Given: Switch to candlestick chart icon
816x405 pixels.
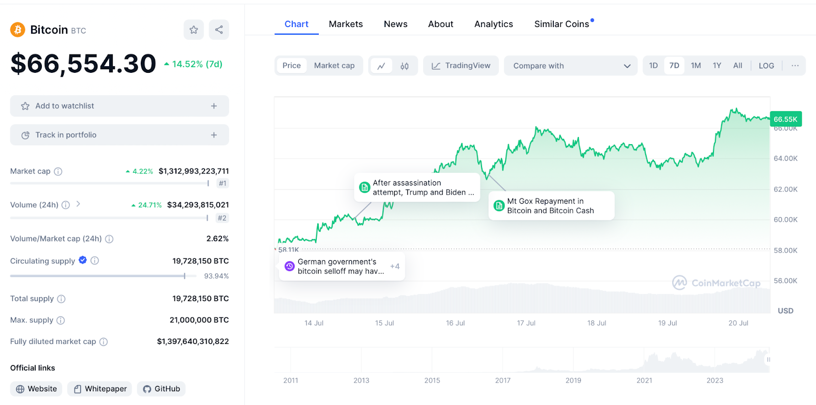Looking at the screenshot, I should (x=404, y=66).
